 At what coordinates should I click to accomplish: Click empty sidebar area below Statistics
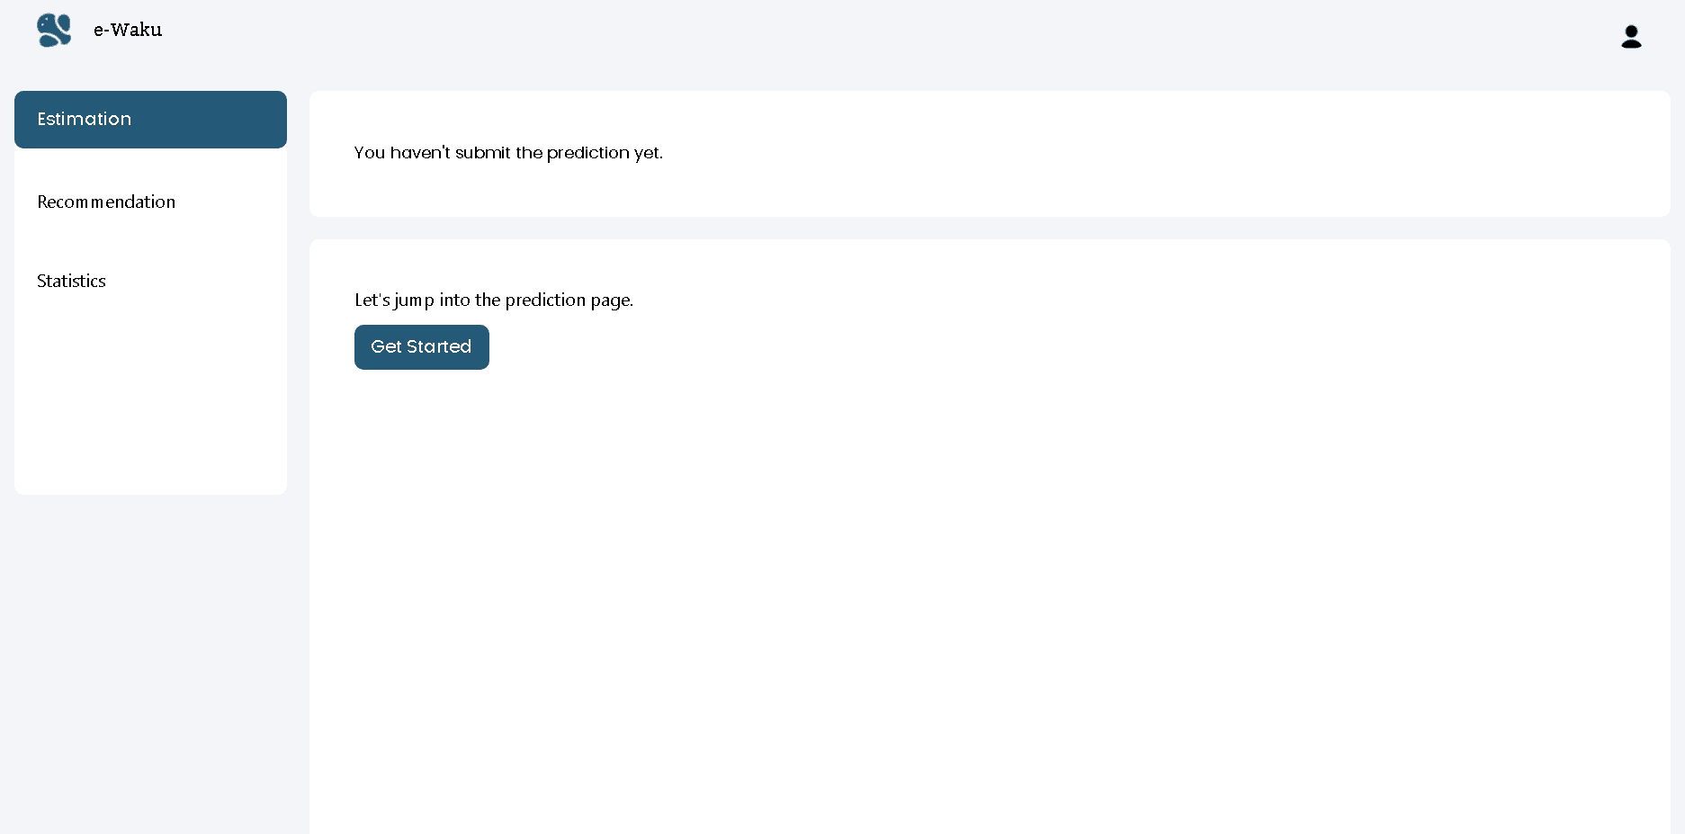[150, 405]
